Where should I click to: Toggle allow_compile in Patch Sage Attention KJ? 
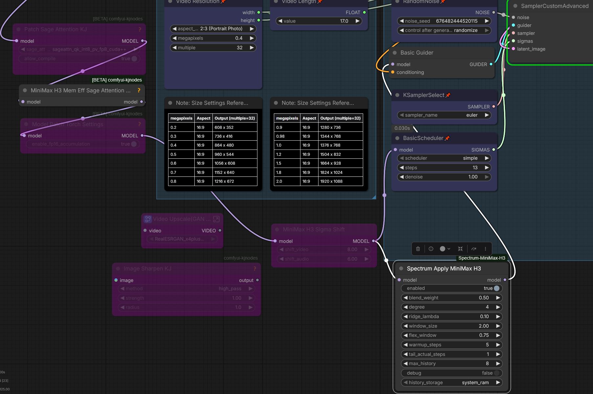(134, 58)
